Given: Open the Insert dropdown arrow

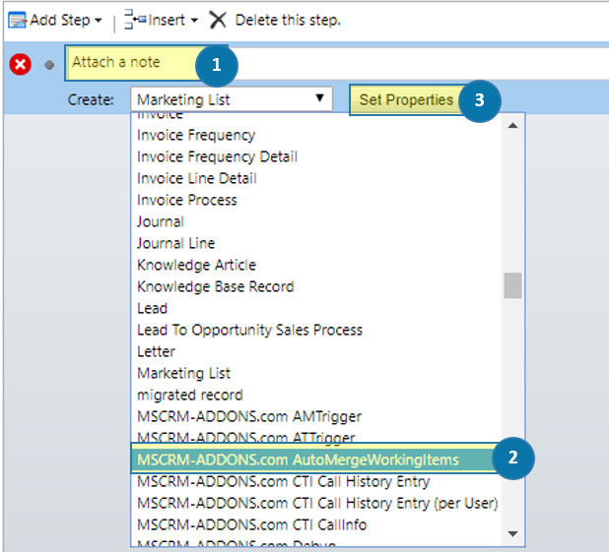Looking at the screenshot, I should 194,21.
